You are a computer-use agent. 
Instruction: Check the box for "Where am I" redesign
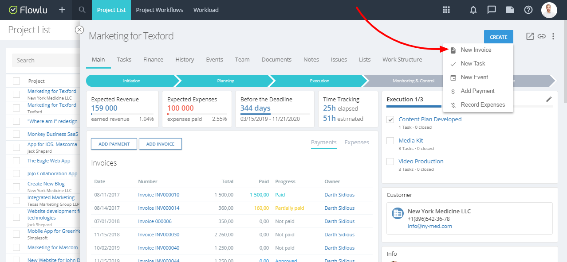(x=16, y=121)
